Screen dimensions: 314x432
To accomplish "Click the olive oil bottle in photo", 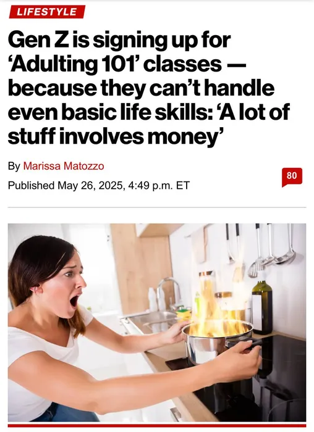I will pyautogui.click(x=262, y=307).
